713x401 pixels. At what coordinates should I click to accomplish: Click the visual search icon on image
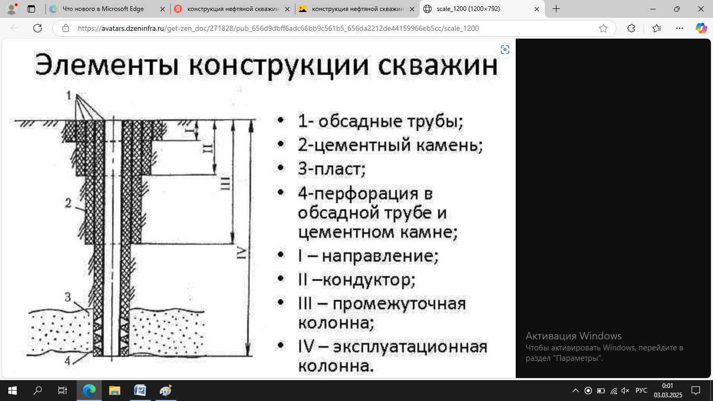505,50
